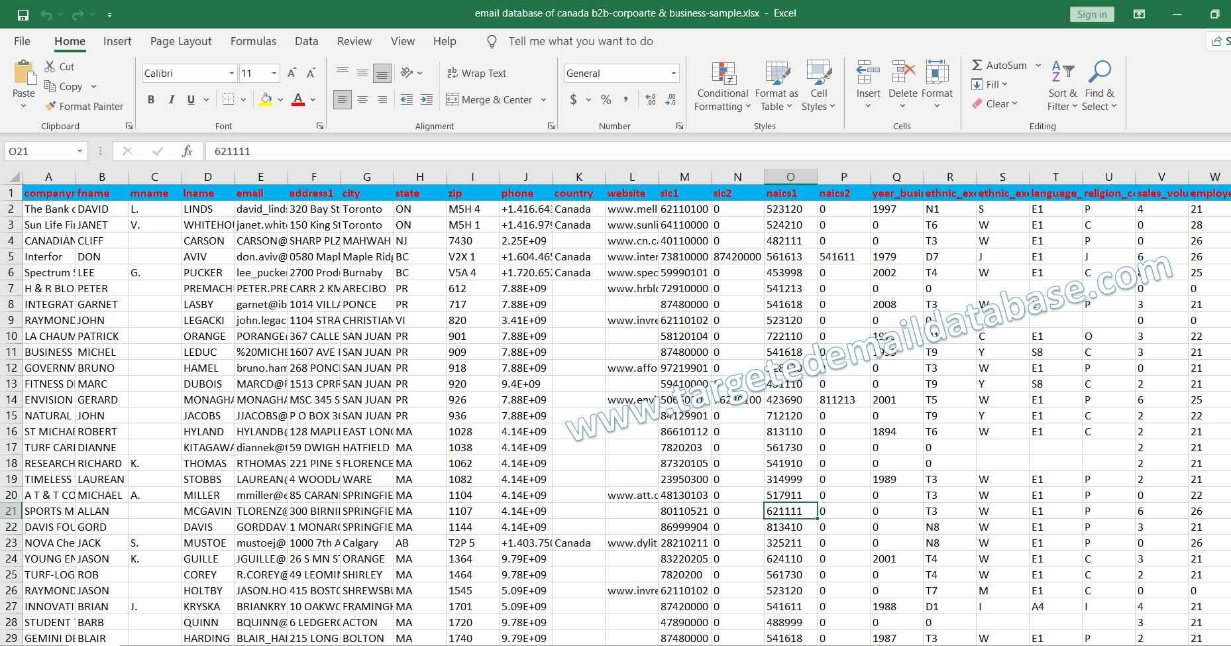This screenshot has height=646, width=1231.
Task: Switch to the Formulas ribbon tab
Action: [x=253, y=41]
